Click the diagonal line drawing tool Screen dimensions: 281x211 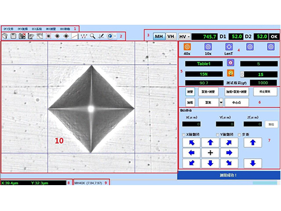pyautogui.click(x=75, y=36)
